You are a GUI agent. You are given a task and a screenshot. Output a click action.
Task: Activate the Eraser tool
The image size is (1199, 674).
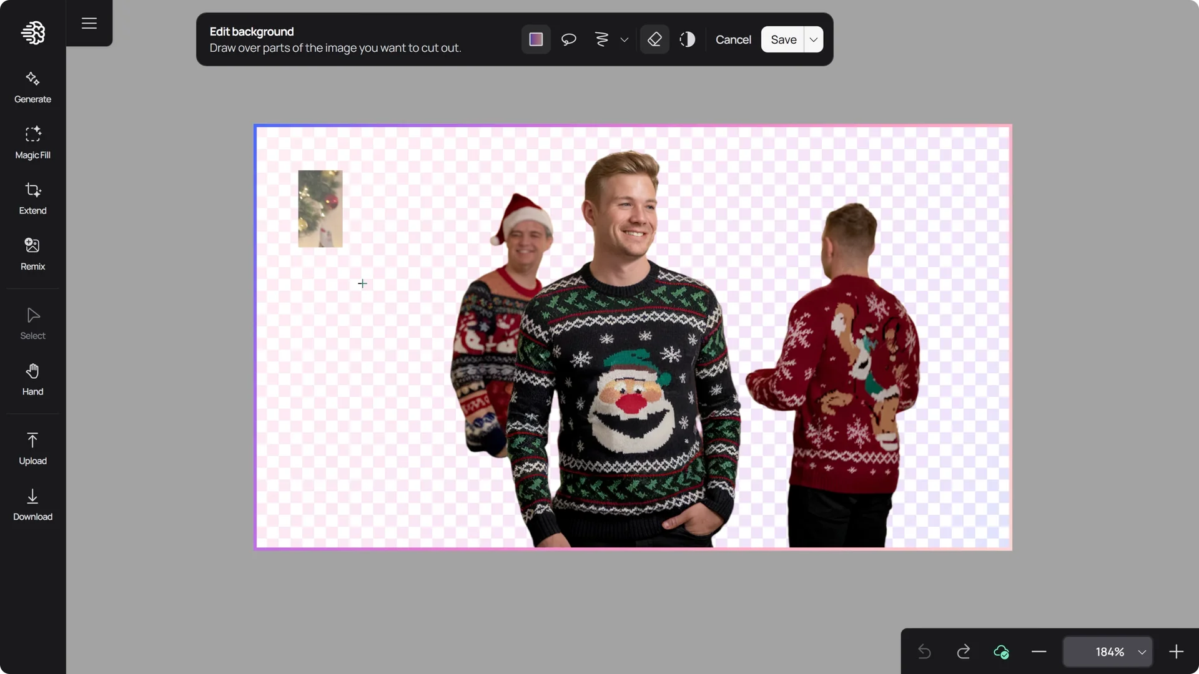pos(654,39)
